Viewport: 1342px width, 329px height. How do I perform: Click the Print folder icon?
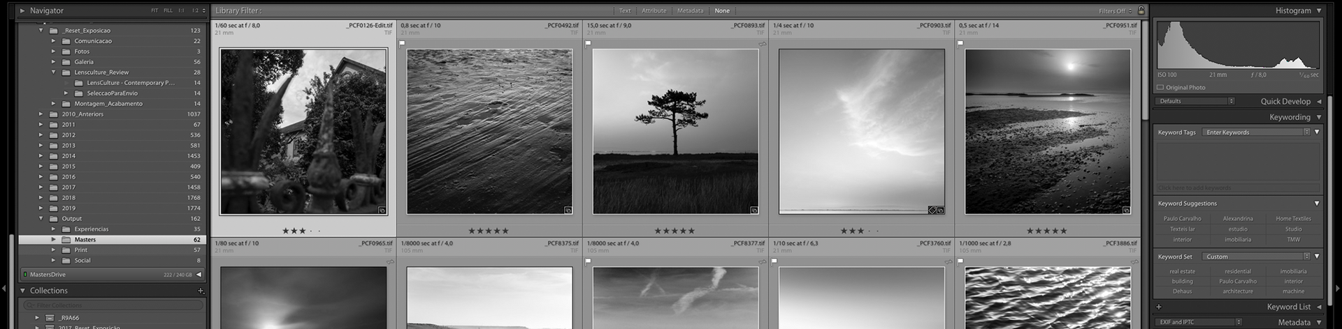click(66, 250)
